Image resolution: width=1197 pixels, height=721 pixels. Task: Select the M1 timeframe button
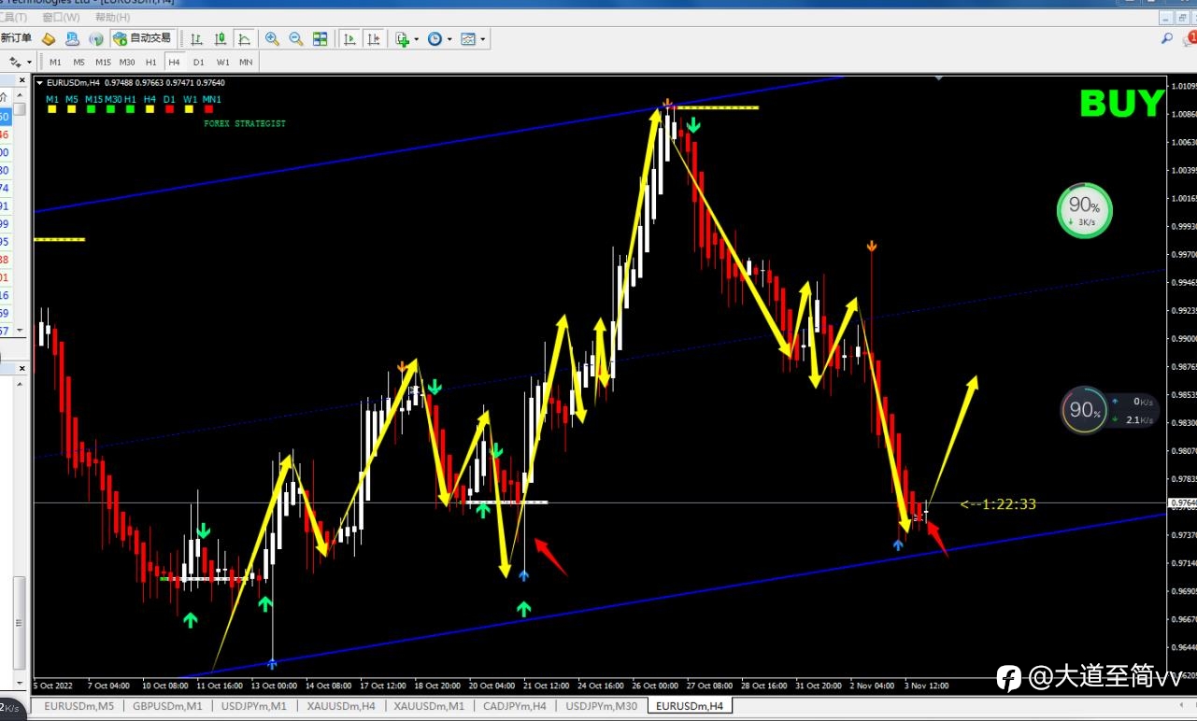[55, 63]
